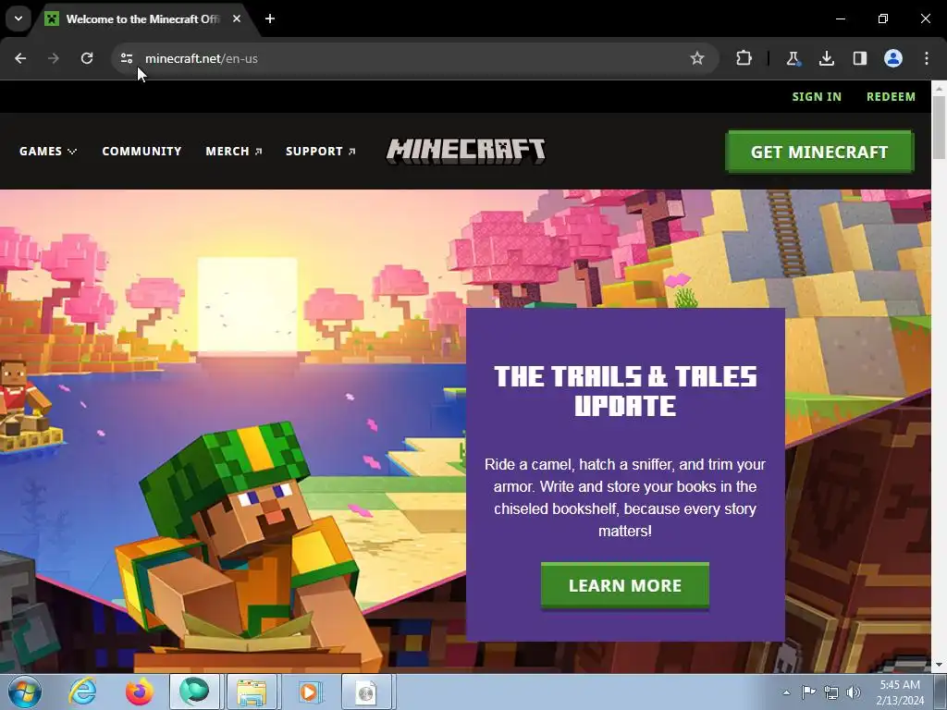Open the media player taskbar icon
Image resolution: width=947 pixels, height=710 pixels.
pos(309,692)
